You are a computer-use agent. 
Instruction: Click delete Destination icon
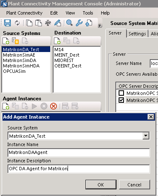point(76,41)
